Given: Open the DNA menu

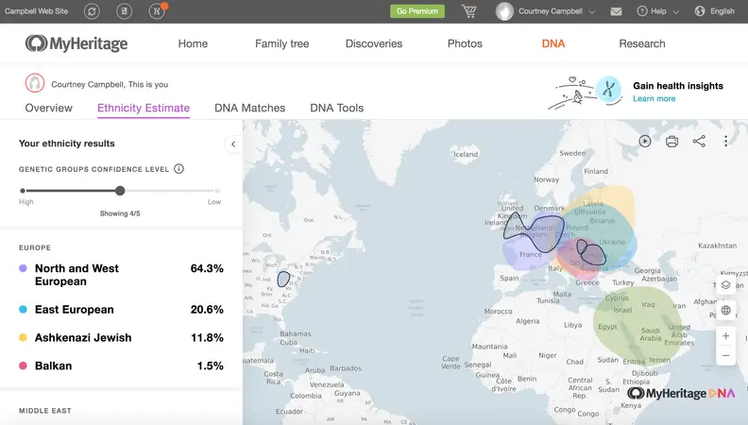Looking at the screenshot, I should (553, 43).
